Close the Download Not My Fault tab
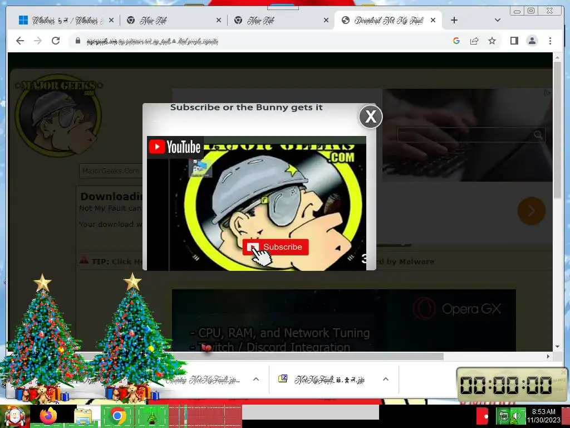 433,21
